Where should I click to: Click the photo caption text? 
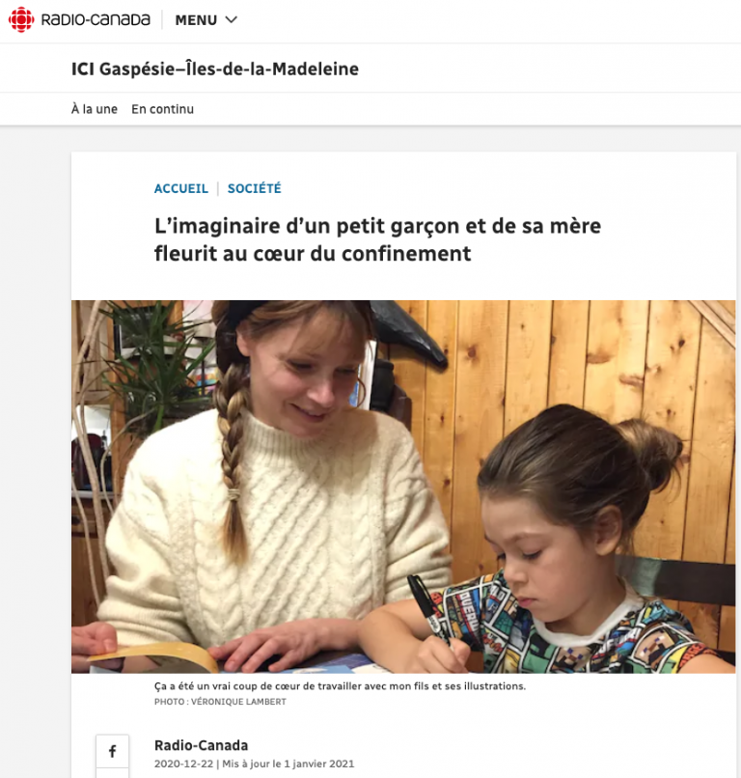coord(340,686)
